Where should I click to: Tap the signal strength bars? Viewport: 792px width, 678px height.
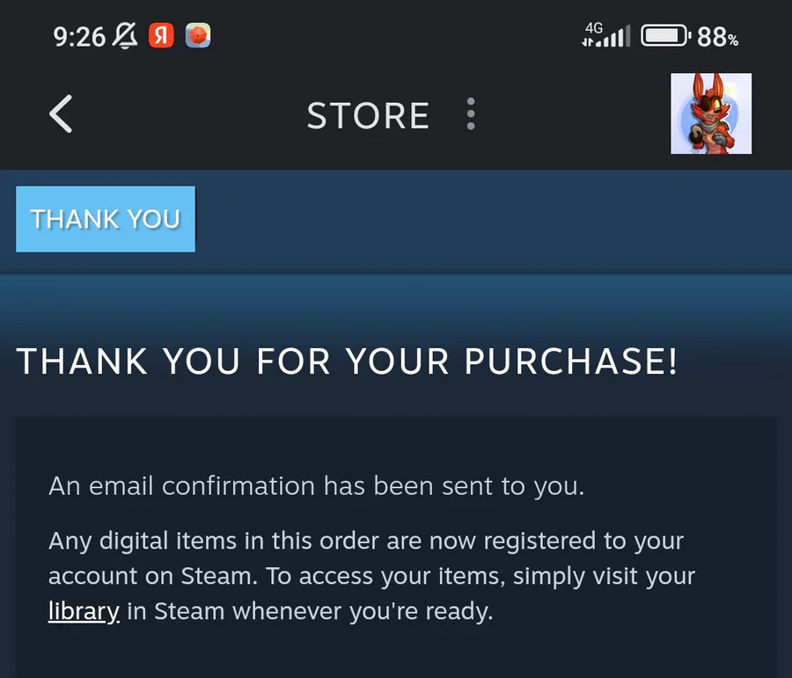click(x=614, y=37)
